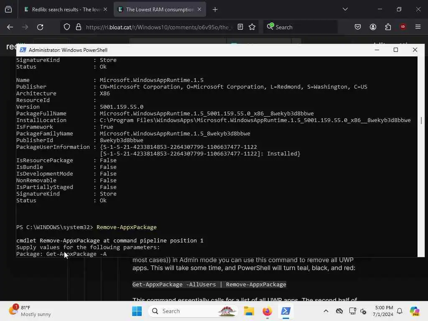Open a new browser tab

coord(215,10)
